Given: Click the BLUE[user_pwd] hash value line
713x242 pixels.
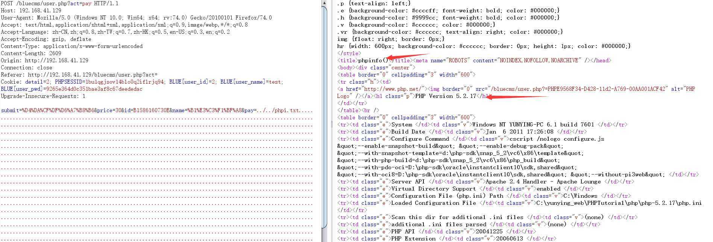Looking at the screenshot, I should tap(71, 89).
